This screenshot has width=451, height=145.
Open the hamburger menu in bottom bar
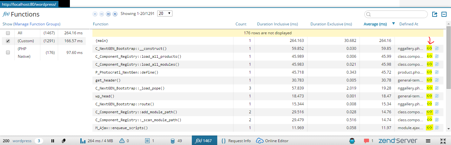click(x=428, y=141)
